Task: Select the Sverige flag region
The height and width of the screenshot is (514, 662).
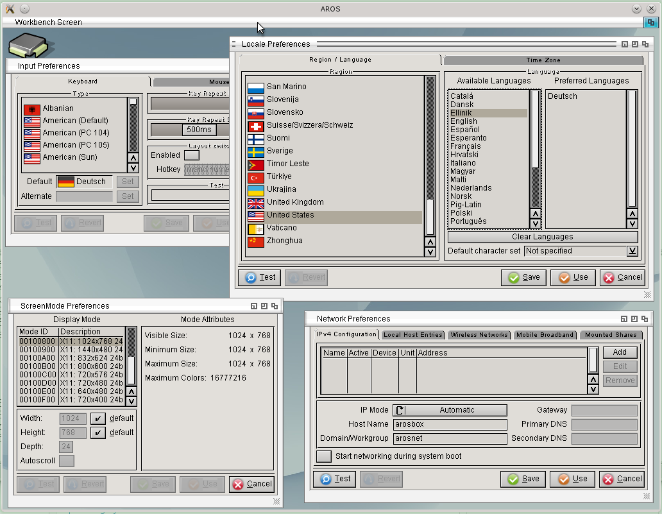Action: pyautogui.click(x=256, y=151)
